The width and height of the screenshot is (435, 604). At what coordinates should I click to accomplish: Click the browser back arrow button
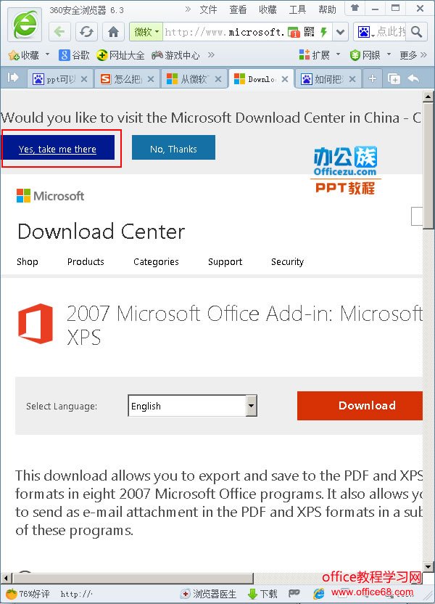point(59,32)
